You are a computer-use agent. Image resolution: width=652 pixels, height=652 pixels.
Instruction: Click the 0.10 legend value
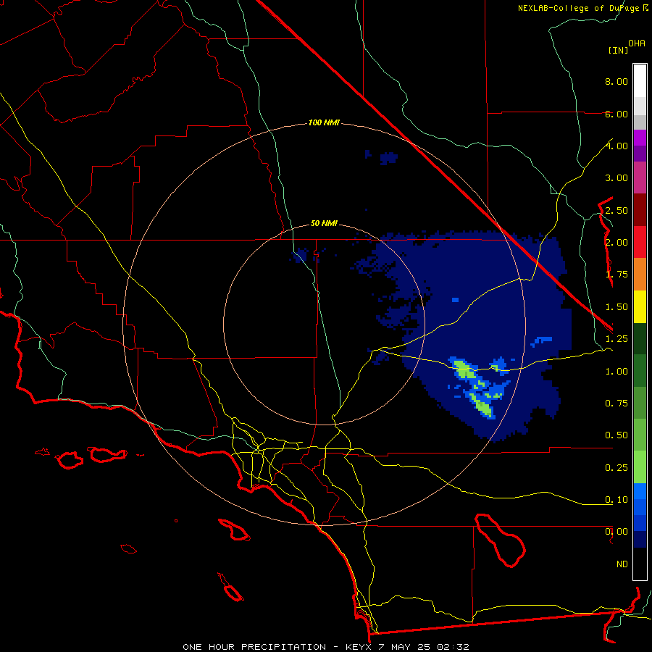pos(617,500)
